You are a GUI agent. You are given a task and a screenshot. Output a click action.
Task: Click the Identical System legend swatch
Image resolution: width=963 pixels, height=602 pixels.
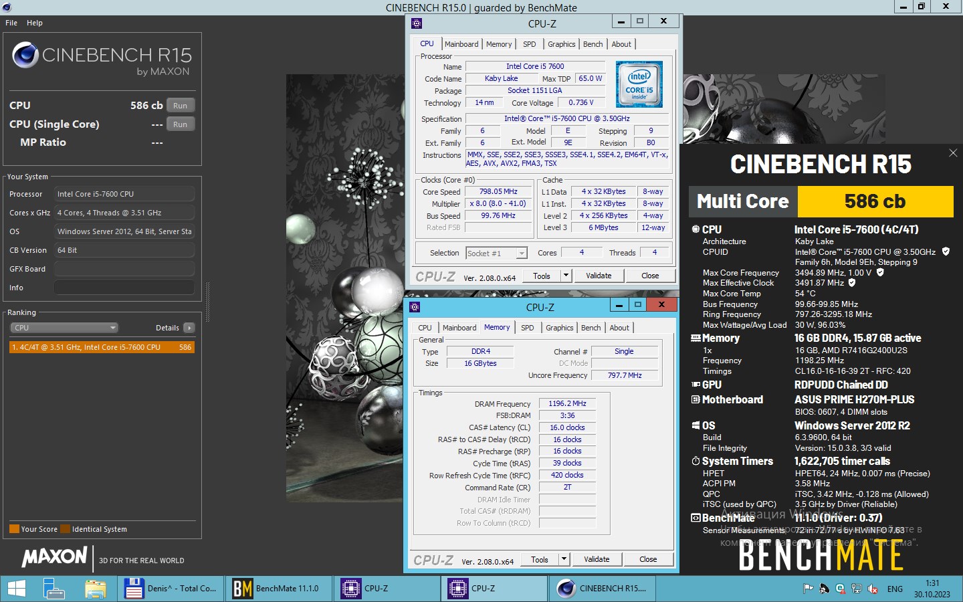click(65, 529)
